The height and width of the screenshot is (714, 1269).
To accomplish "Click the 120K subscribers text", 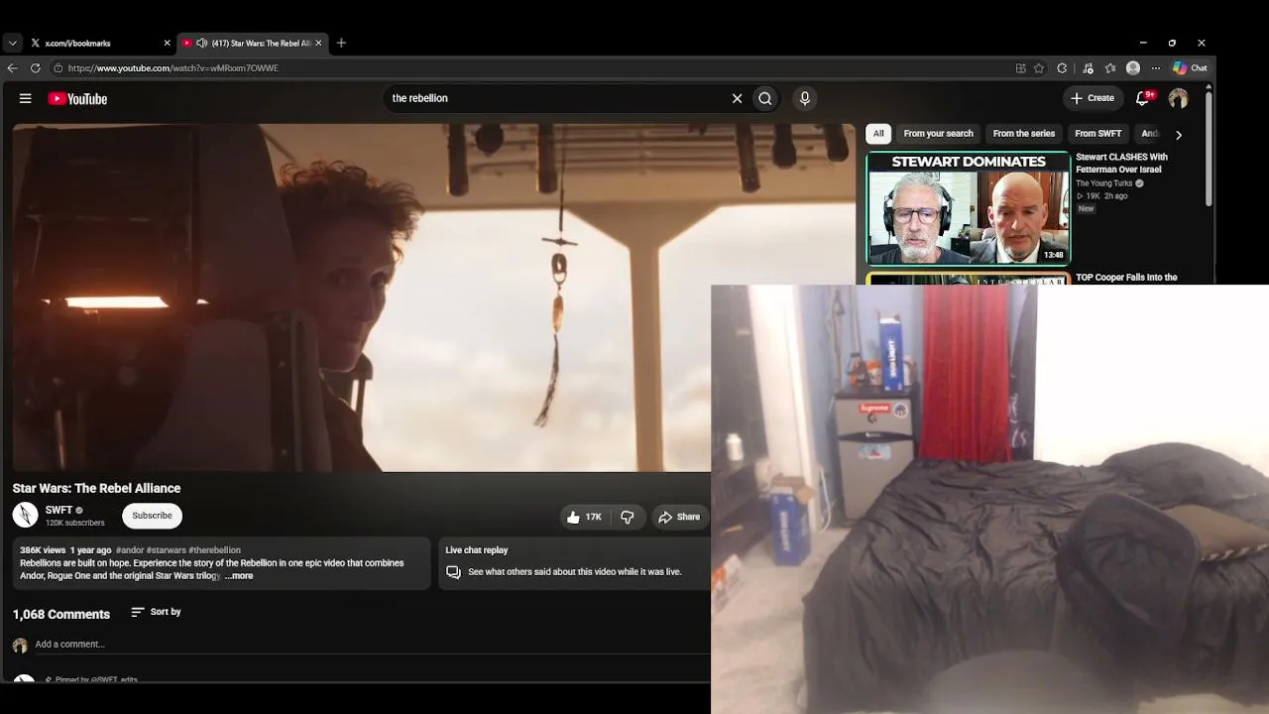I will click(75, 523).
